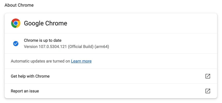Click the version number 107.0.5304.121
222x103 pixels.
53,47
